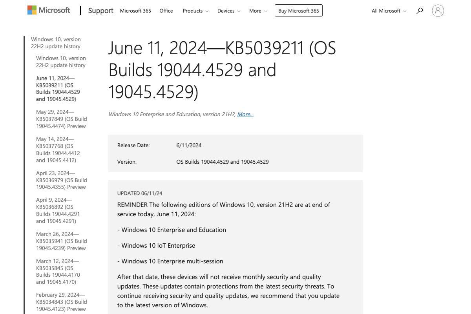Click the UPDATED 06/11/24 label

click(140, 193)
